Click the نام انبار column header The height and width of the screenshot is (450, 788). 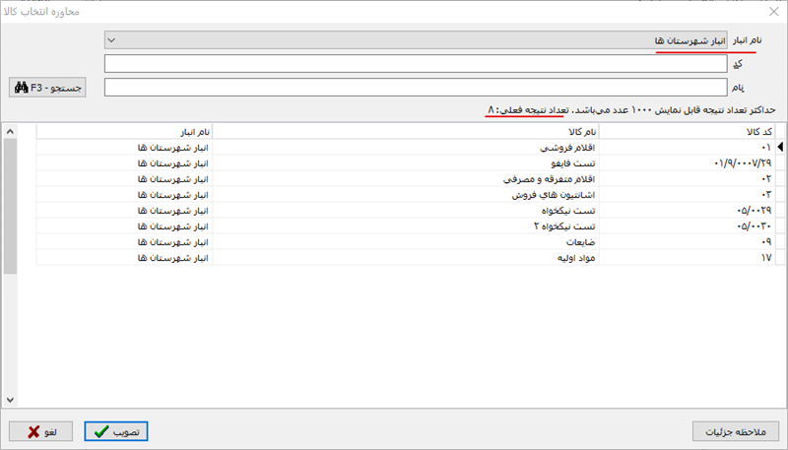pos(124,131)
